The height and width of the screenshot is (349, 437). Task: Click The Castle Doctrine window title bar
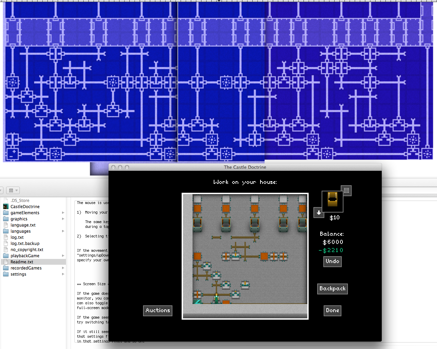tap(245, 167)
